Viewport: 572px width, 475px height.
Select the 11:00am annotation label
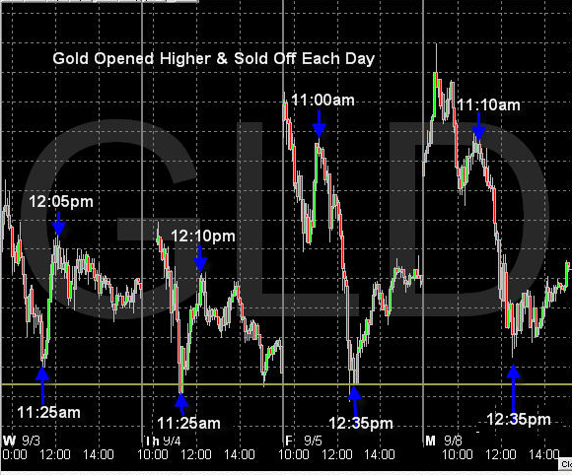322,100
